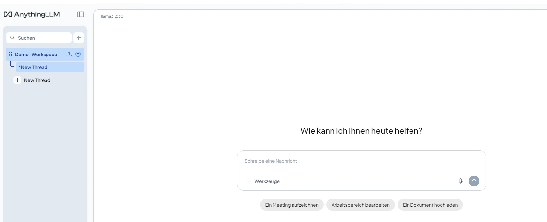Image resolution: width=547 pixels, height=222 pixels.
Task: Click the drag handle of Demo-Workspace
Action: point(11,54)
